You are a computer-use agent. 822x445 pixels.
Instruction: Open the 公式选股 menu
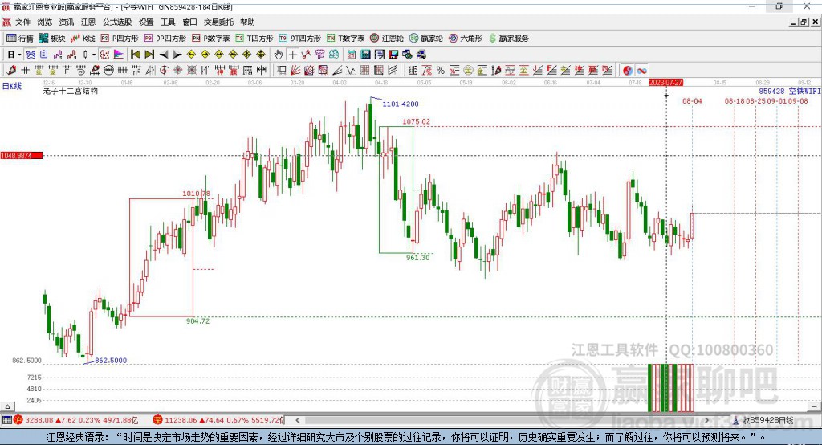[117, 22]
